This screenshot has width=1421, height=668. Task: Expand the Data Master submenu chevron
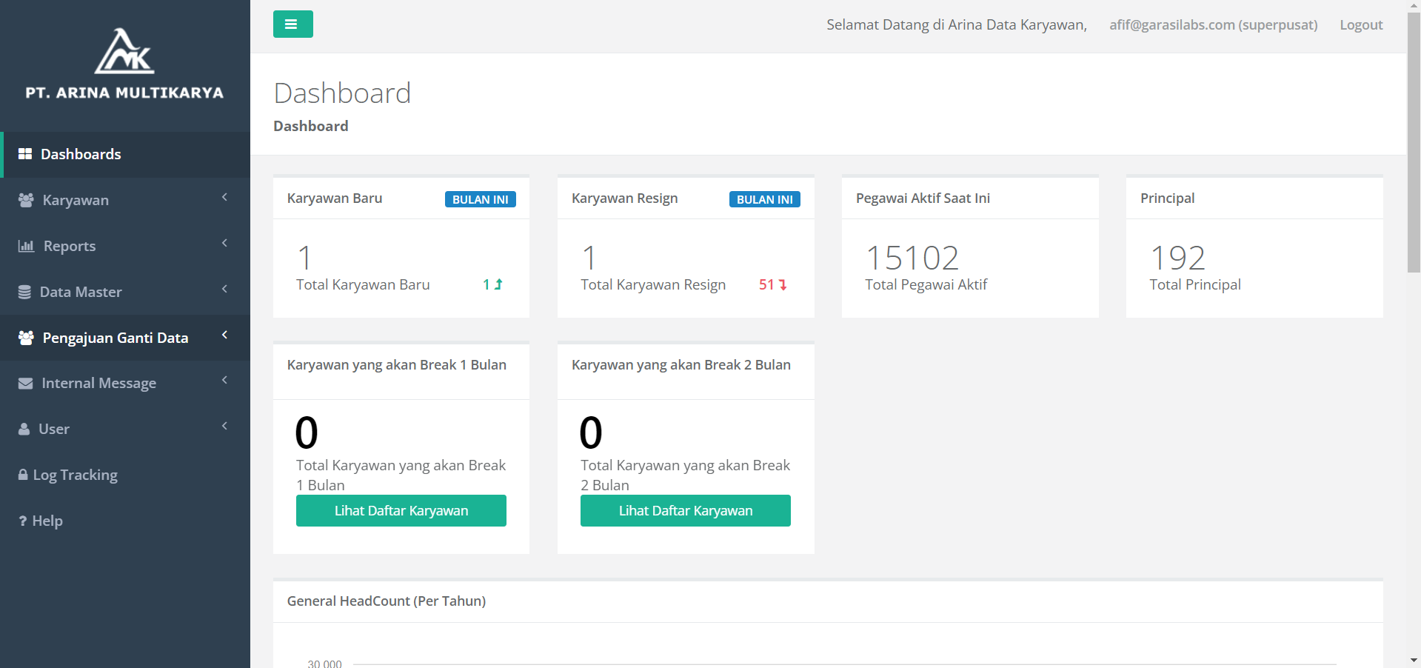224,289
